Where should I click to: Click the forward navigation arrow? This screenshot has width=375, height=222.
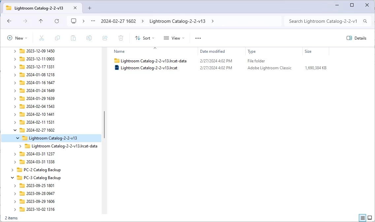[25, 21]
